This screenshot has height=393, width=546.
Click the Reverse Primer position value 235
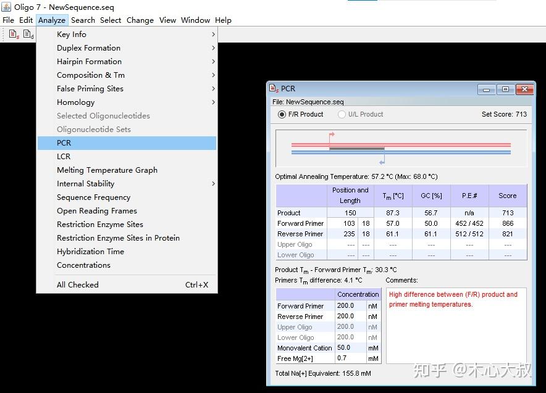pos(349,234)
